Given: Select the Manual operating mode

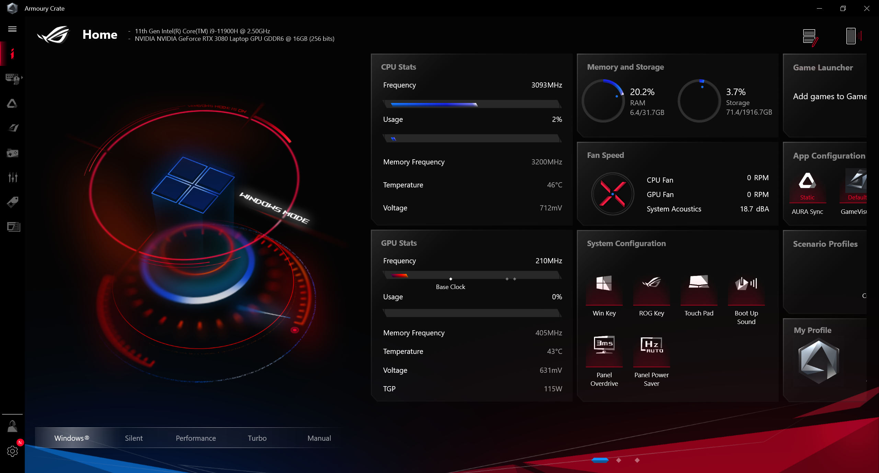Looking at the screenshot, I should [319, 438].
